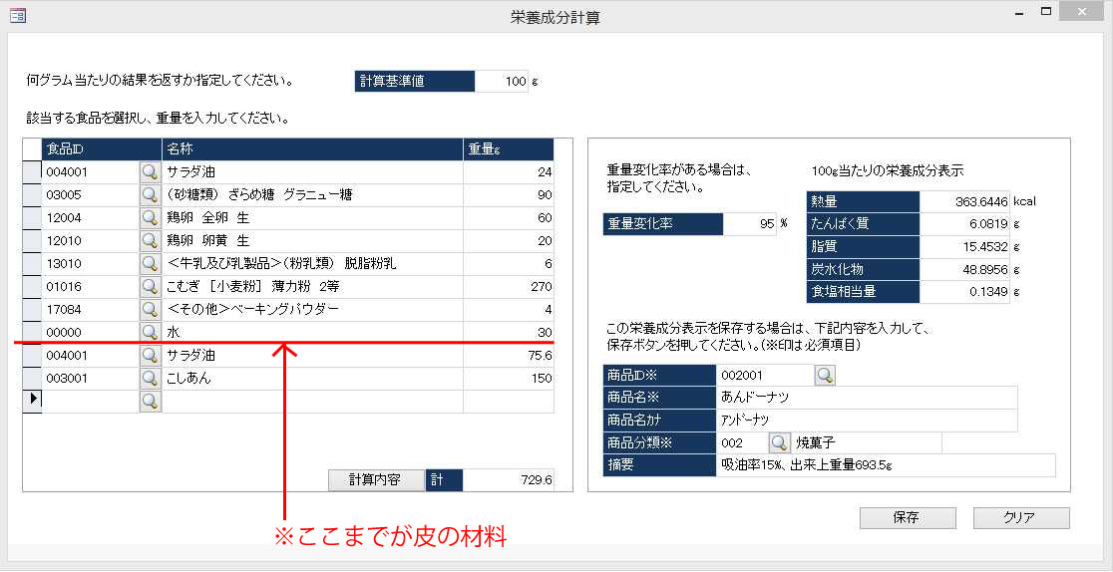This screenshot has height=572, width=1113.
Task: Click the 計算内容 button
Action: (x=376, y=479)
